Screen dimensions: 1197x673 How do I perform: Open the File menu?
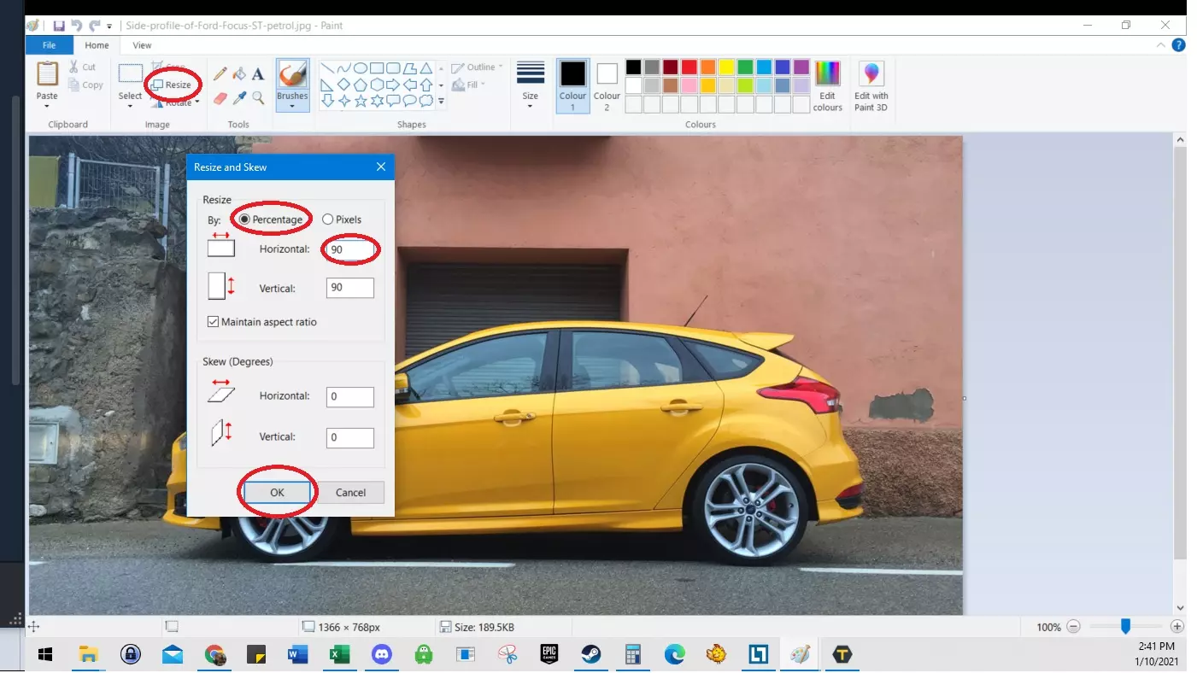[49, 45]
